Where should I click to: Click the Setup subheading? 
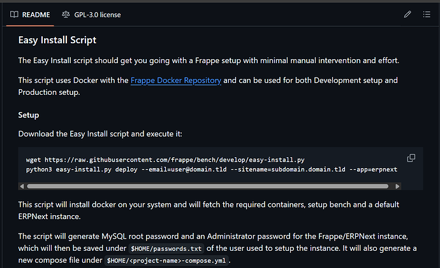coord(29,115)
